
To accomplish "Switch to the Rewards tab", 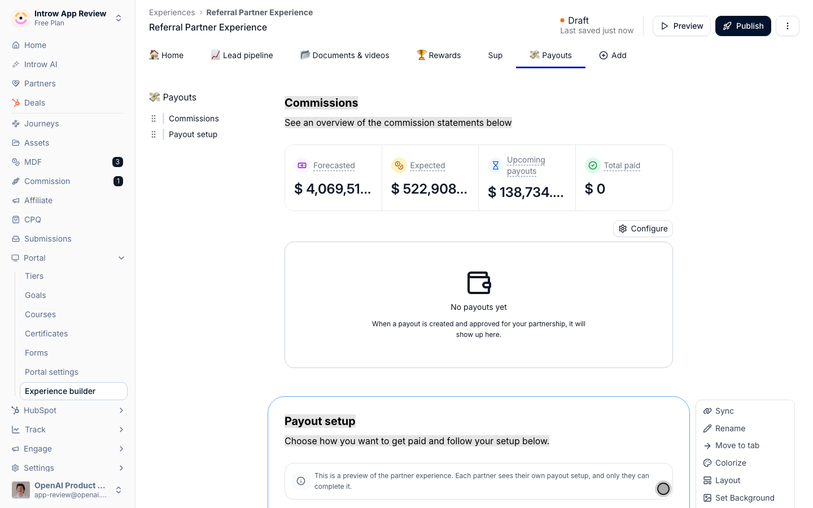I will [439, 55].
